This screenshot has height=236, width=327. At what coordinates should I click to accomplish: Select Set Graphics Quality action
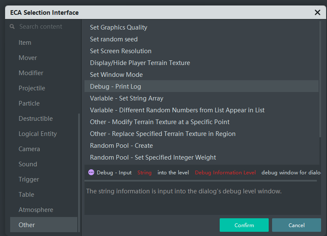119,27
